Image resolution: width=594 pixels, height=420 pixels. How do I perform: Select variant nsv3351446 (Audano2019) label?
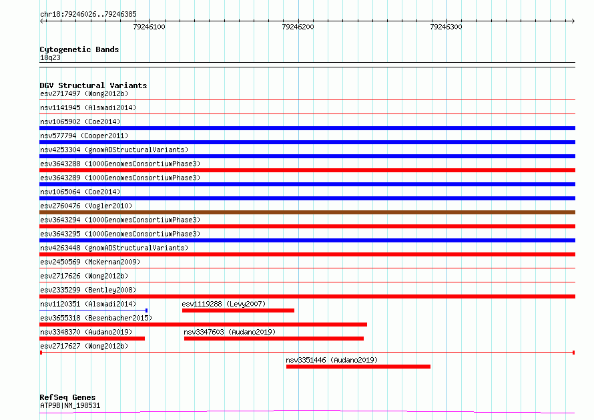click(x=332, y=360)
